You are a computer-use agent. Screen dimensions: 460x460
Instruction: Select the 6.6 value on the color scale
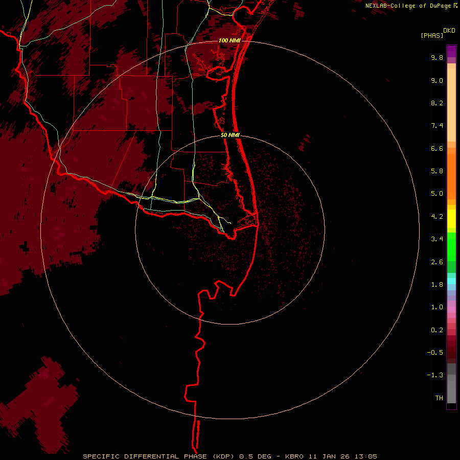[x=437, y=148]
